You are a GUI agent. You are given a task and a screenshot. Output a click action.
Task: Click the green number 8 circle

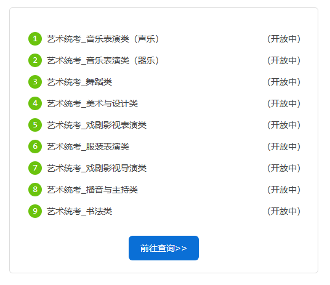[35, 190]
